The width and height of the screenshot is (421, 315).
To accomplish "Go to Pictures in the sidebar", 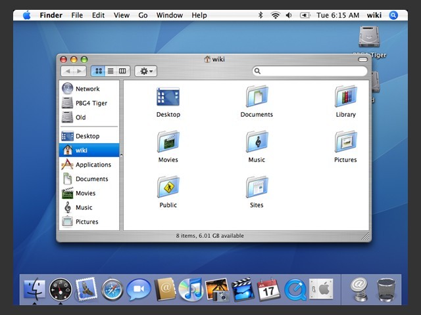I will pyautogui.click(x=89, y=222).
